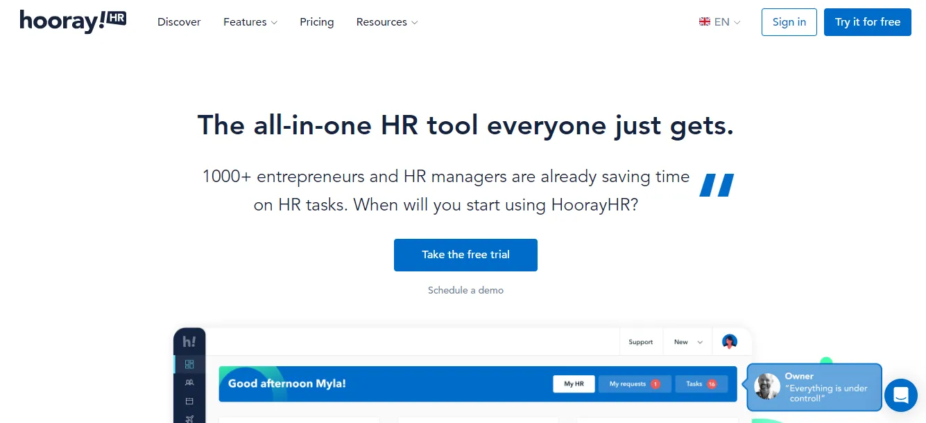The width and height of the screenshot is (926, 423).
Task: Open the chat support widget
Action: [x=901, y=395]
